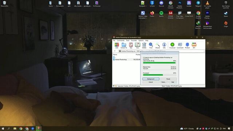
Task: Click the Add icon in WinRAR toolbar
Action: tap(116, 45)
